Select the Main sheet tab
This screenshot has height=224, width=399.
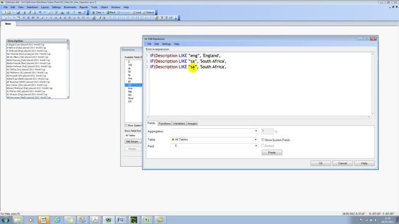[8, 24]
